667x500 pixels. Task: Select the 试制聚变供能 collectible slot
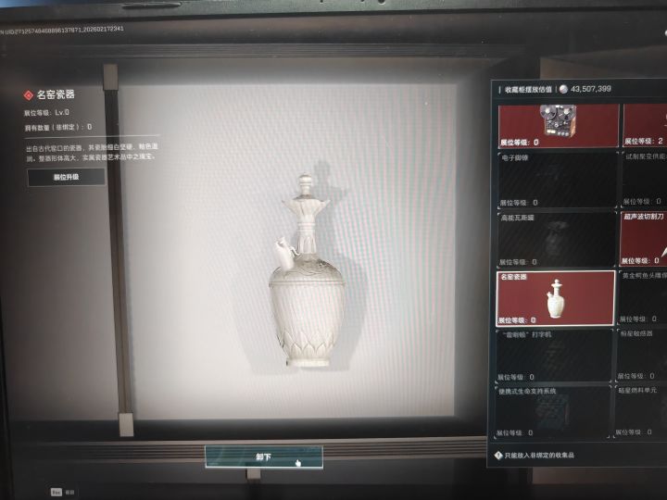[x=644, y=179]
